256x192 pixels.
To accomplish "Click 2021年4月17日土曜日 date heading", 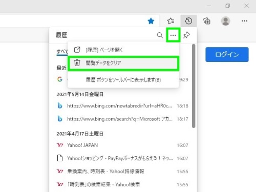I will coord(80,134).
